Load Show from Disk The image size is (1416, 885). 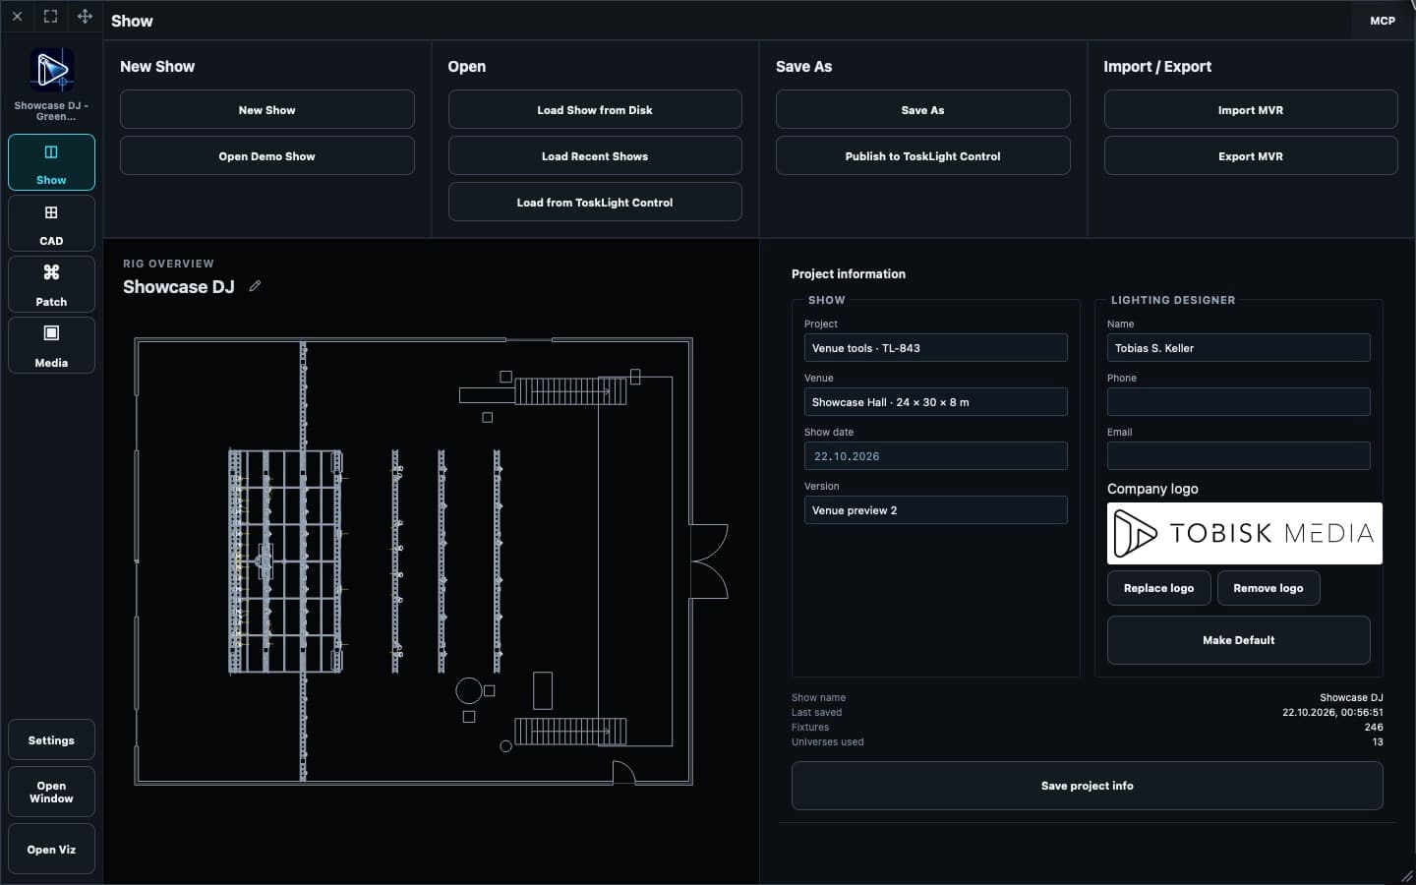(x=595, y=110)
